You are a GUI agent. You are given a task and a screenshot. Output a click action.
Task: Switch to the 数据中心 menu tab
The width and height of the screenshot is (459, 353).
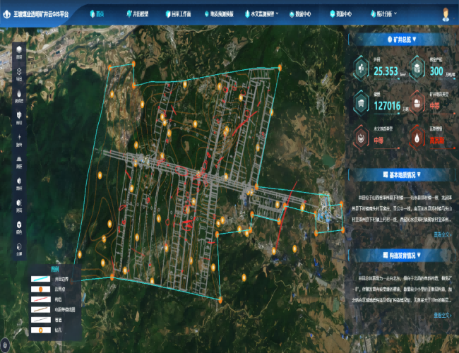(x=305, y=13)
